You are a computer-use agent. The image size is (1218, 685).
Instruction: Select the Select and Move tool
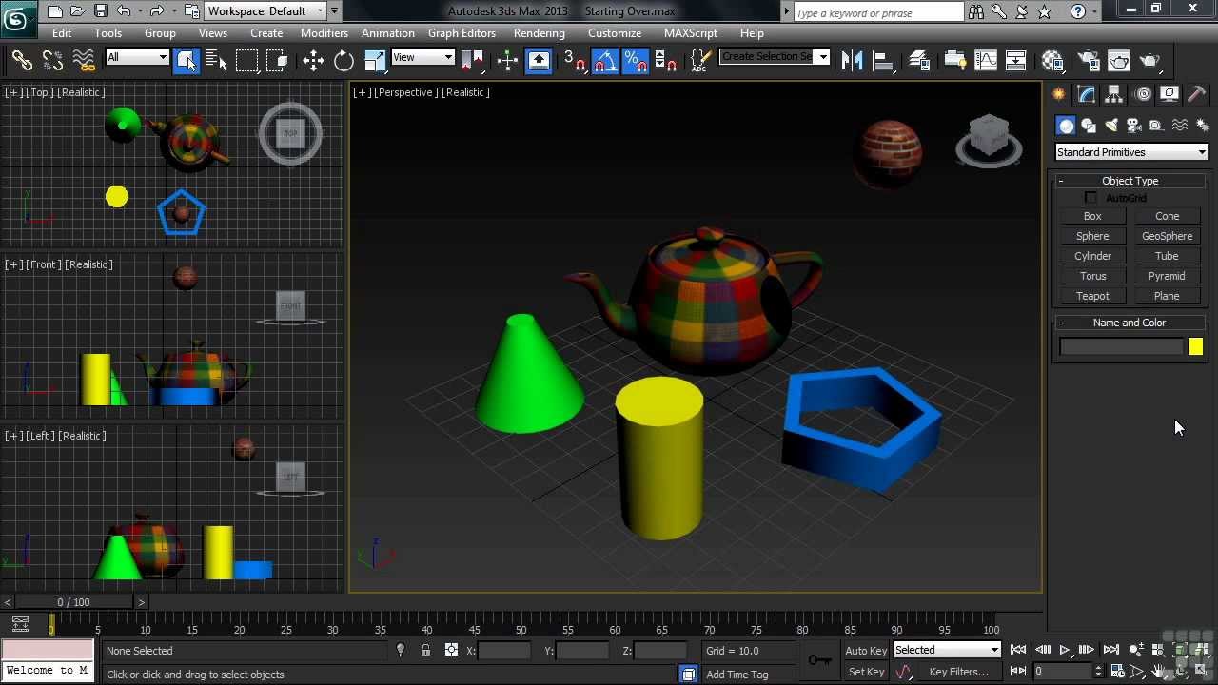313,61
